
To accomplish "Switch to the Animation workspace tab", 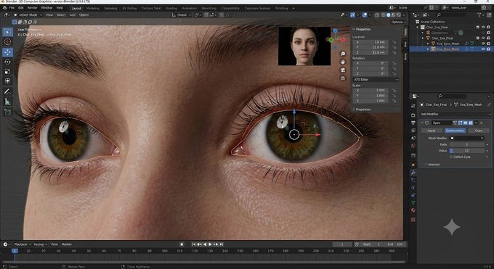I will [189, 8].
